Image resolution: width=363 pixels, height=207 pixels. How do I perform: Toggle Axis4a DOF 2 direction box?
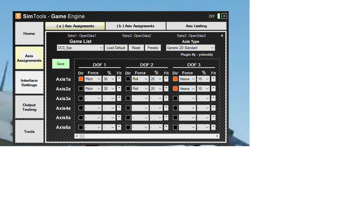[128, 108]
